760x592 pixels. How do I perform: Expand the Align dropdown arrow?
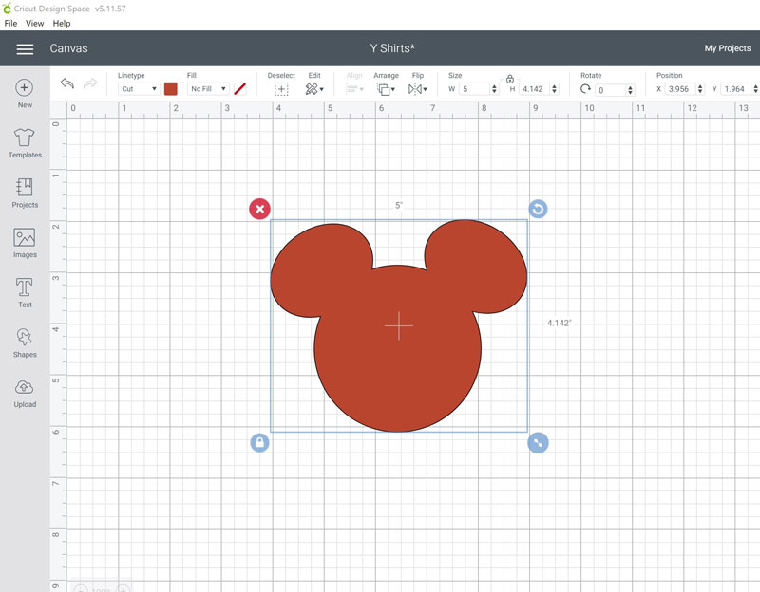click(x=362, y=89)
